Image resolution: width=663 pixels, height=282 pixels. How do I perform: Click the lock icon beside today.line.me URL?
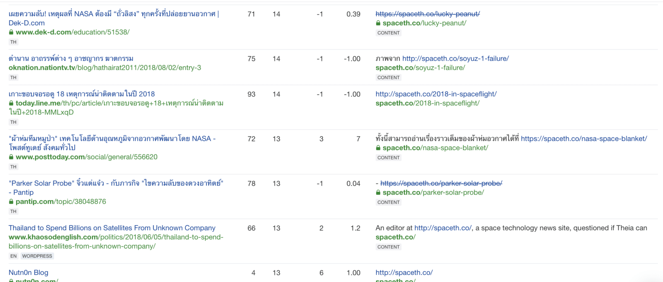tap(11, 104)
